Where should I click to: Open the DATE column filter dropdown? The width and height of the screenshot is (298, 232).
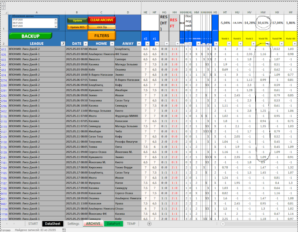click(x=86, y=44)
